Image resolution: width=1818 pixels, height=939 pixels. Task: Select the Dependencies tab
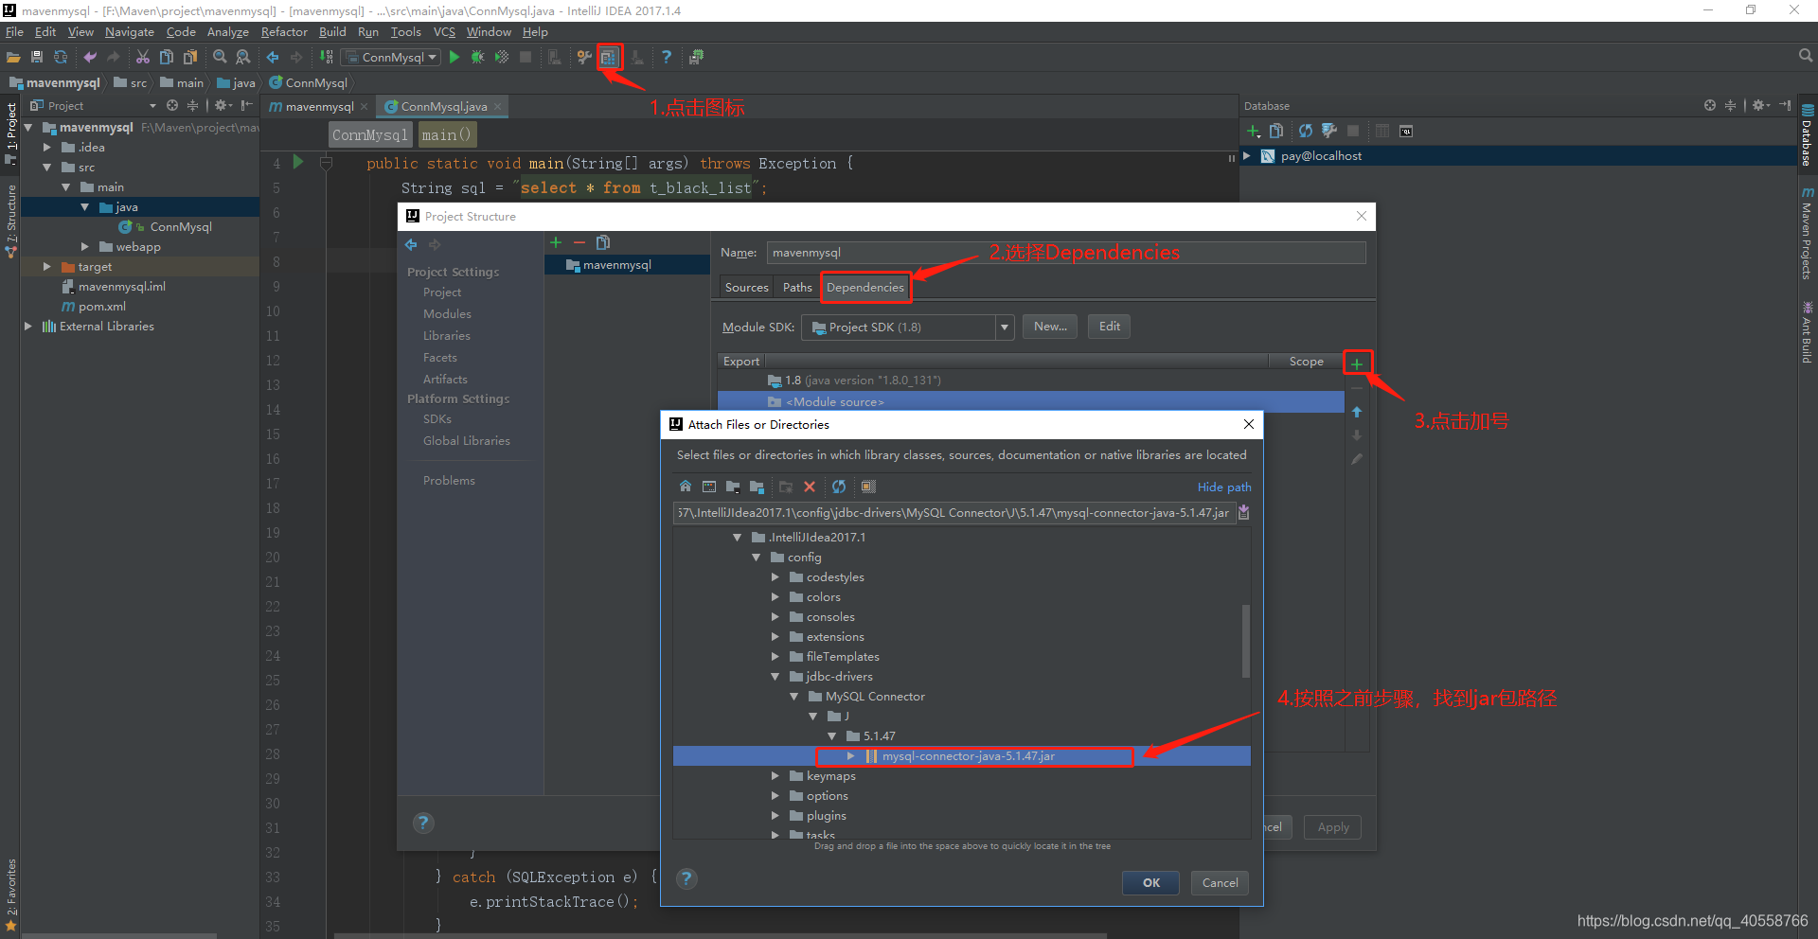[x=865, y=288]
